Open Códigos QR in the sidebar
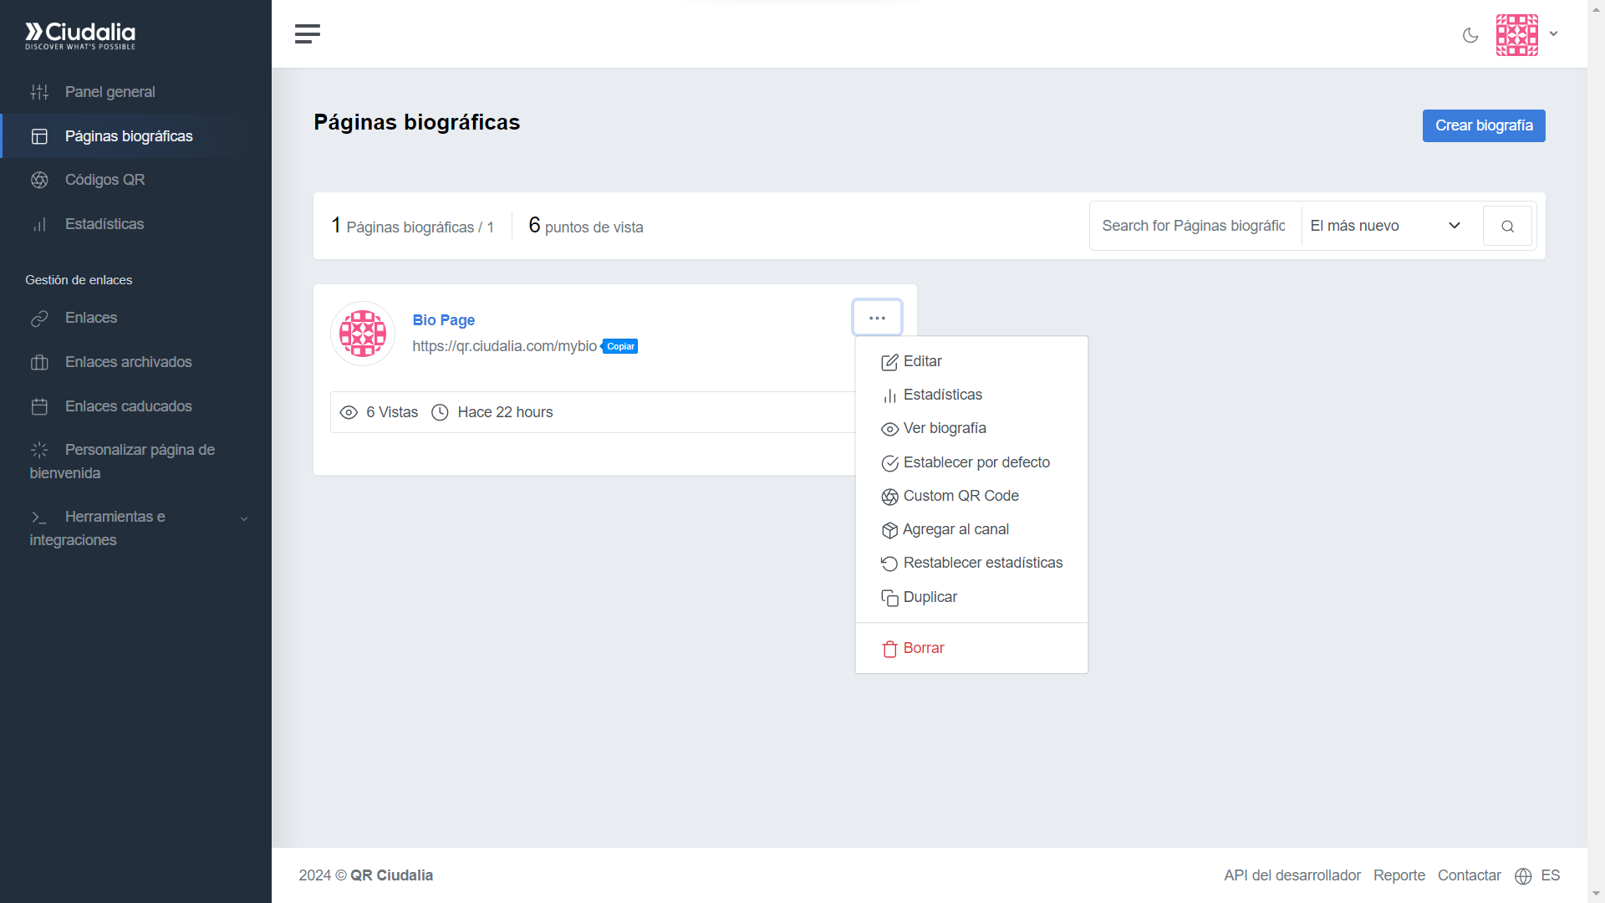 point(104,180)
